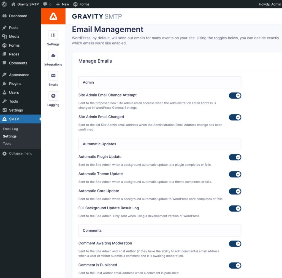Image resolution: width=282 pixels, height=278 pixels.
Task: Collapse the Admin email group header
Action: click(x=160, y=82)
